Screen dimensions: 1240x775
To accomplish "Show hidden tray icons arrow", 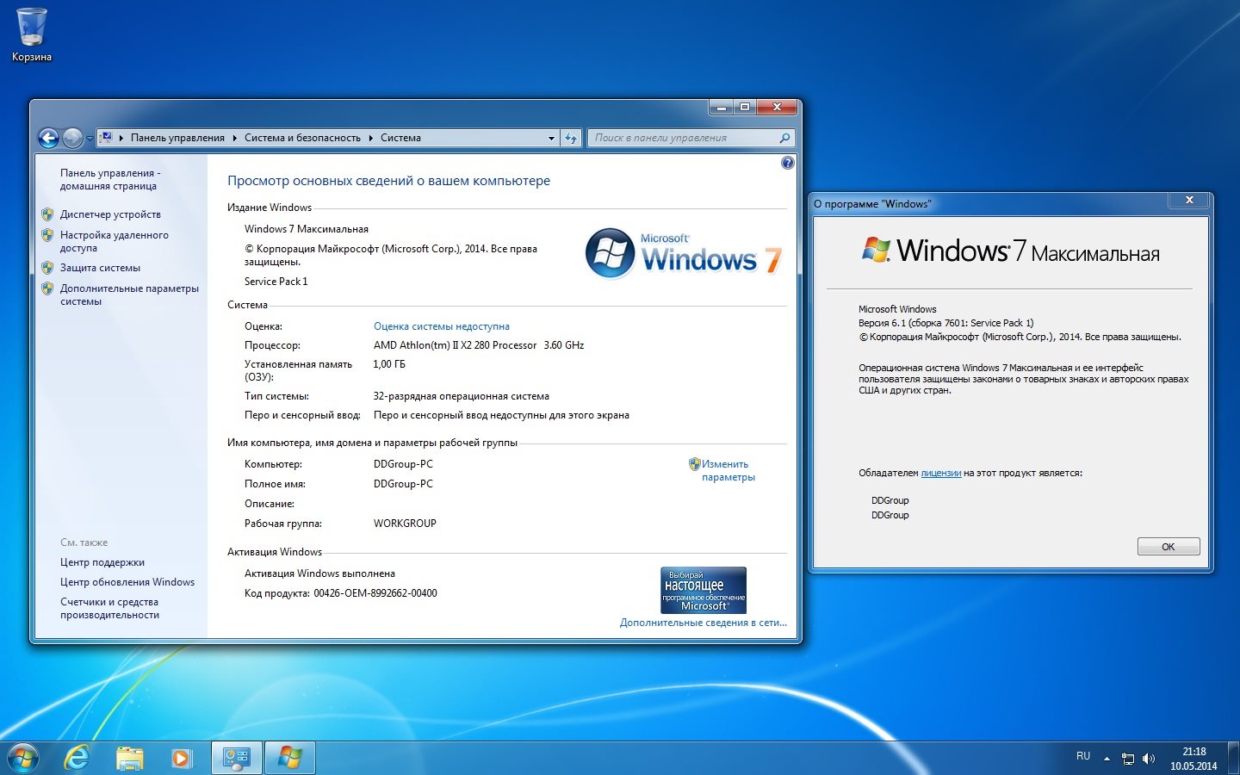I will [1107, 759].
